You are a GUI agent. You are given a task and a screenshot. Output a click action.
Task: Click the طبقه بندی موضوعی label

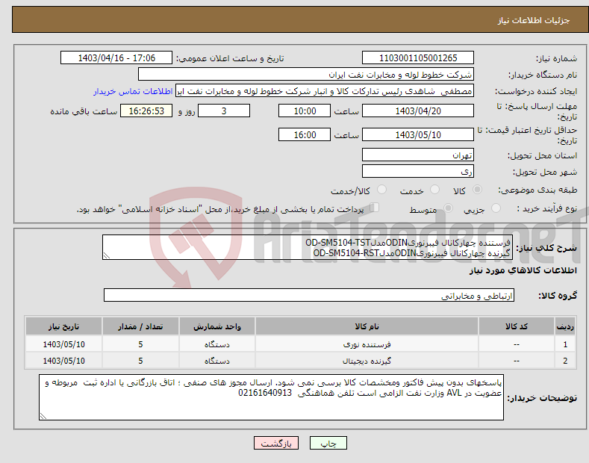[x=537, y=190]
